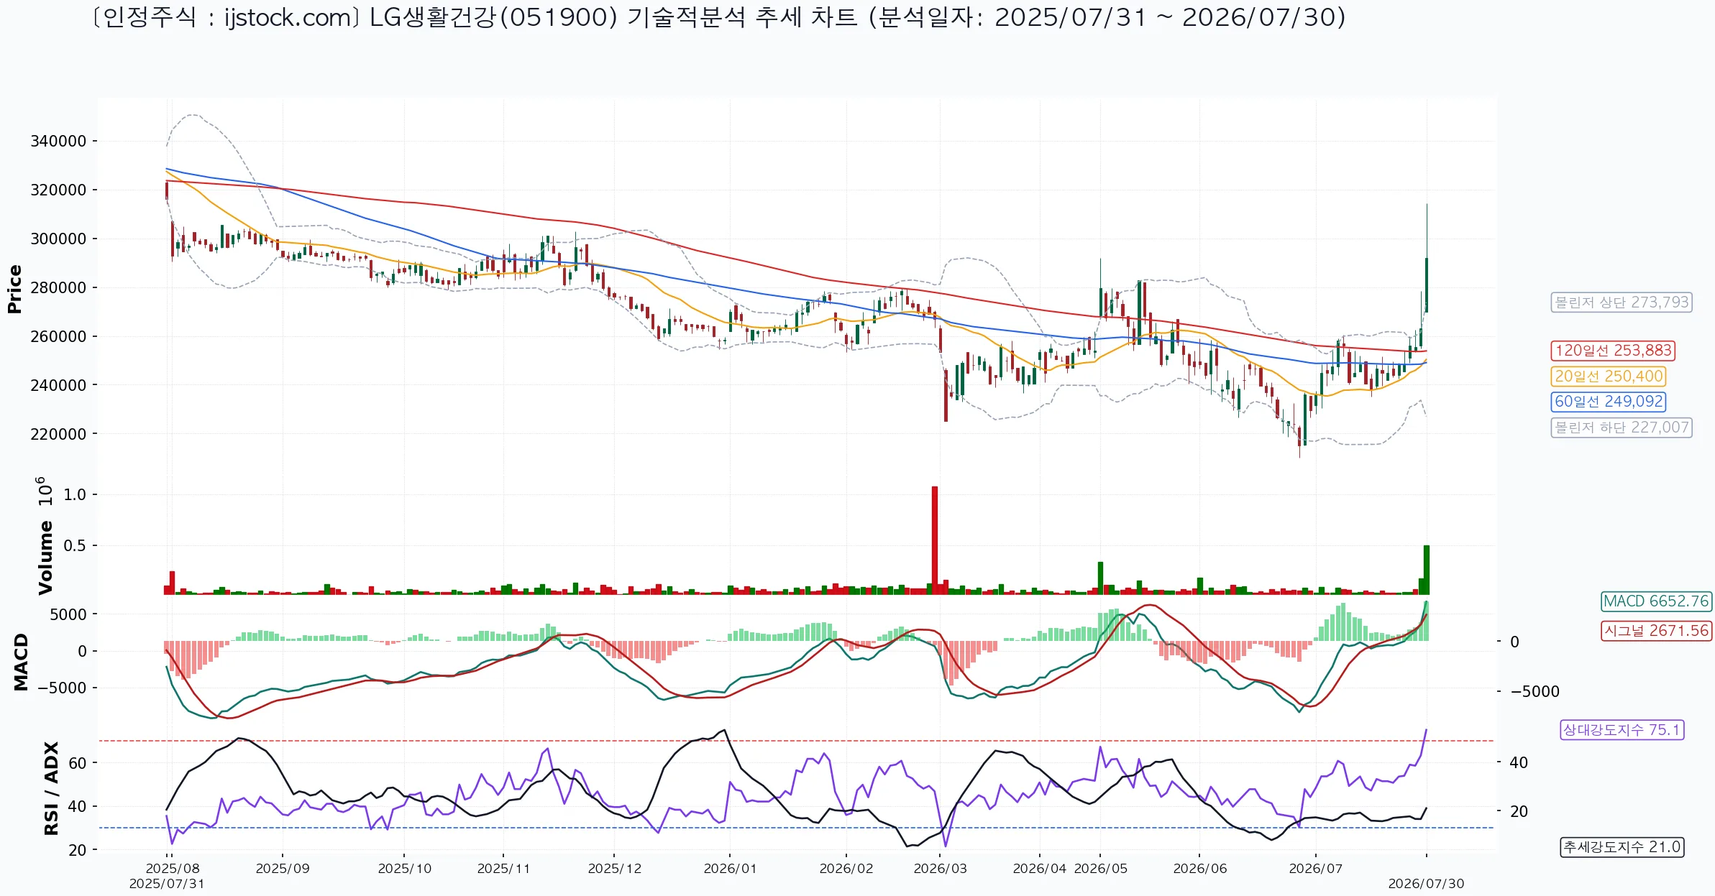Click the '2026/01' date label
The width and height of the screenshot is (1715, 896).
click(731, 869)
